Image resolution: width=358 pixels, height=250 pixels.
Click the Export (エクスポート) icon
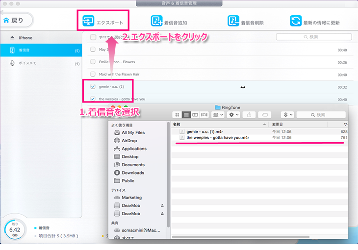tap(88, 21)
